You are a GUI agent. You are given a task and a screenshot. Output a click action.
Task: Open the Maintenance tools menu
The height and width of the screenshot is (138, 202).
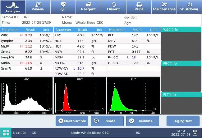(164, 7)
